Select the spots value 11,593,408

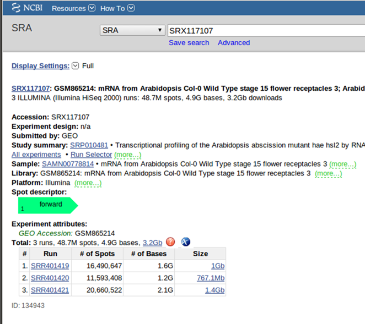pos(104,278)
